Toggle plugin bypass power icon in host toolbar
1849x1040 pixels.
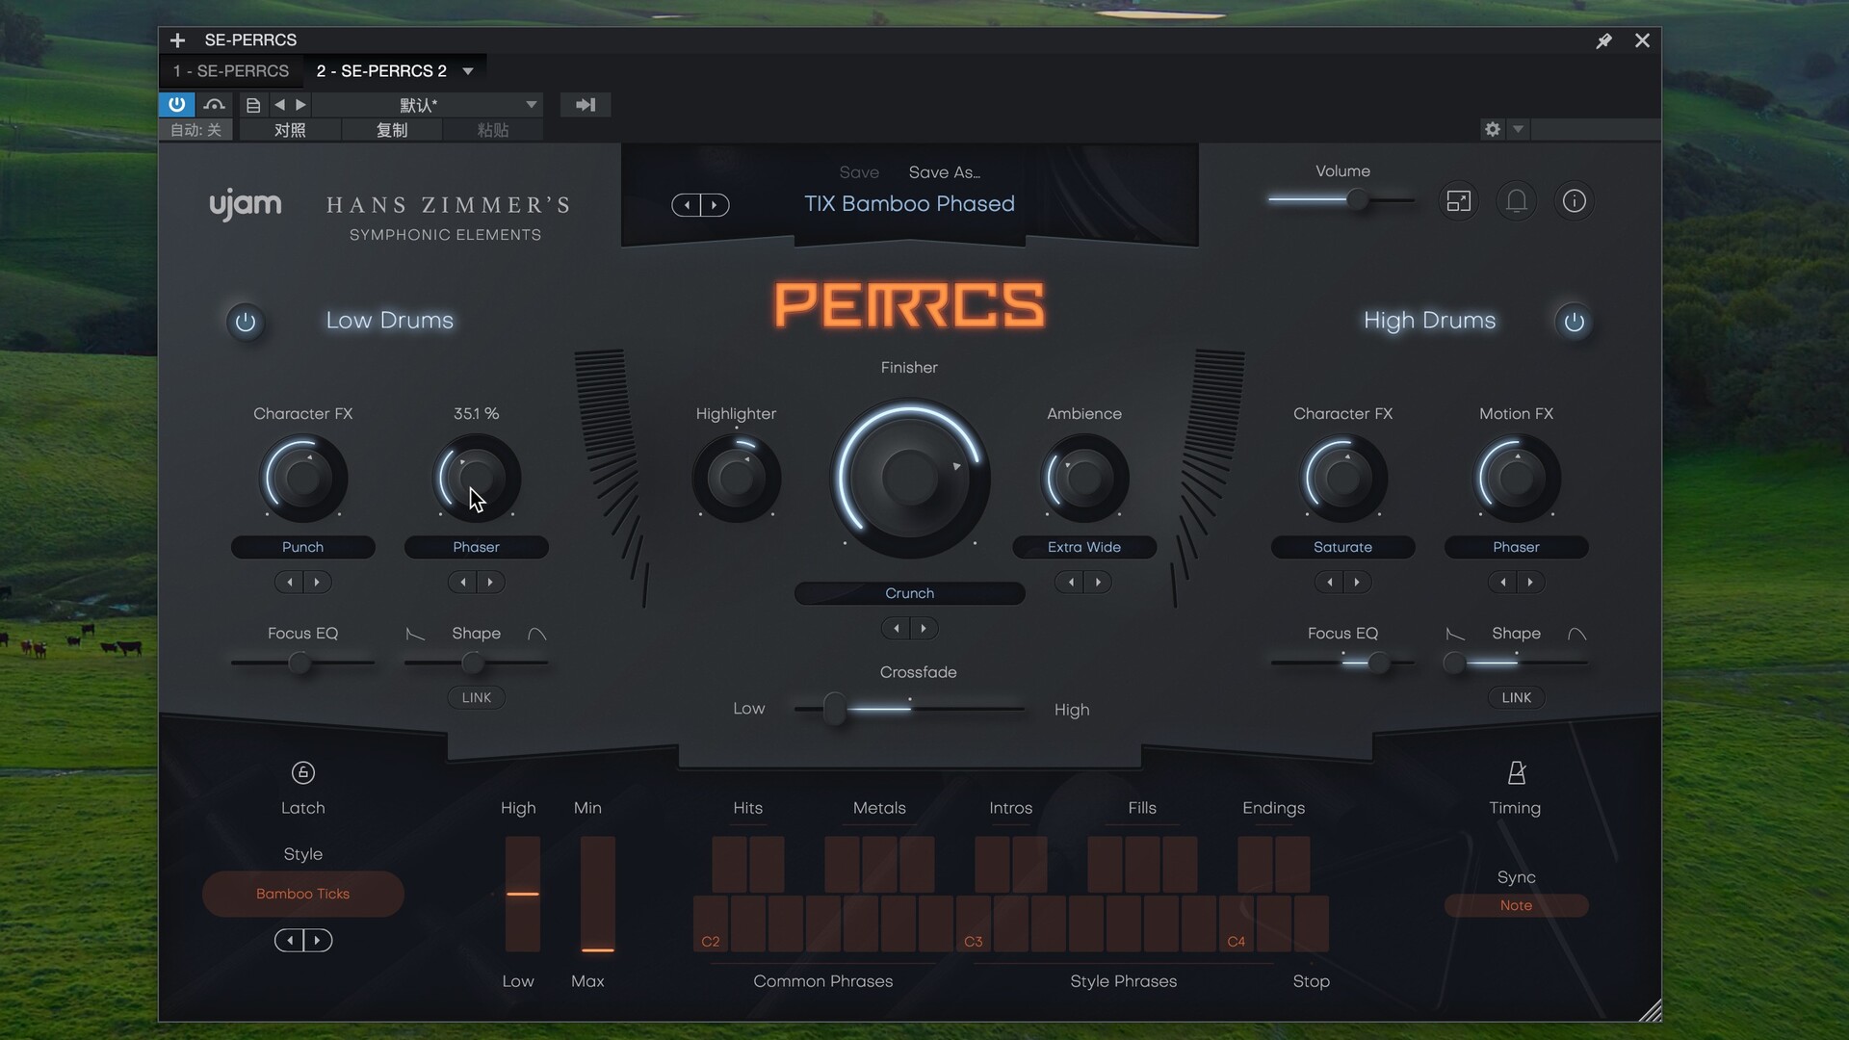[x=177, y=104]
